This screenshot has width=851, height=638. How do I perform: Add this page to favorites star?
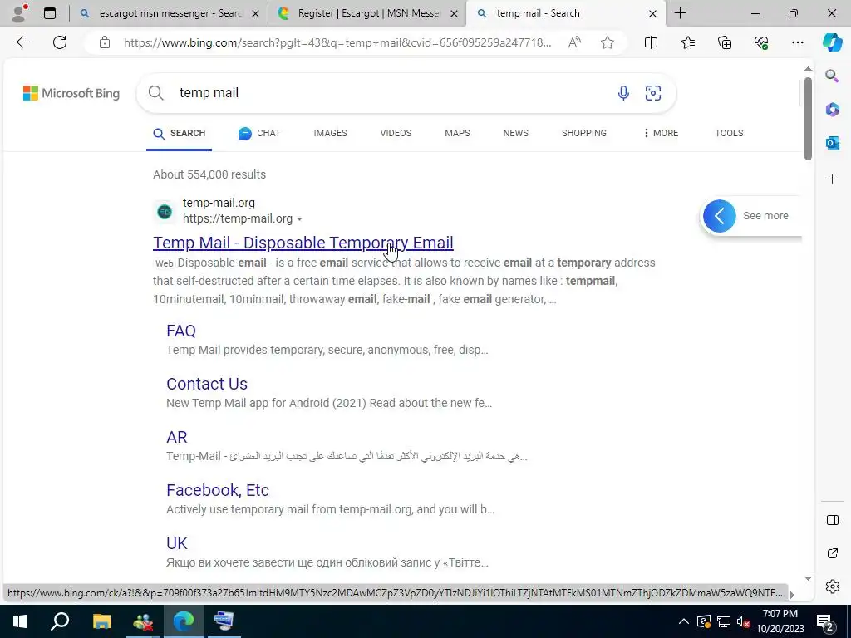[x=608, y=42]
